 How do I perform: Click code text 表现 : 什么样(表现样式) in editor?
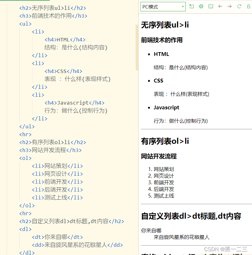(77, 79)
